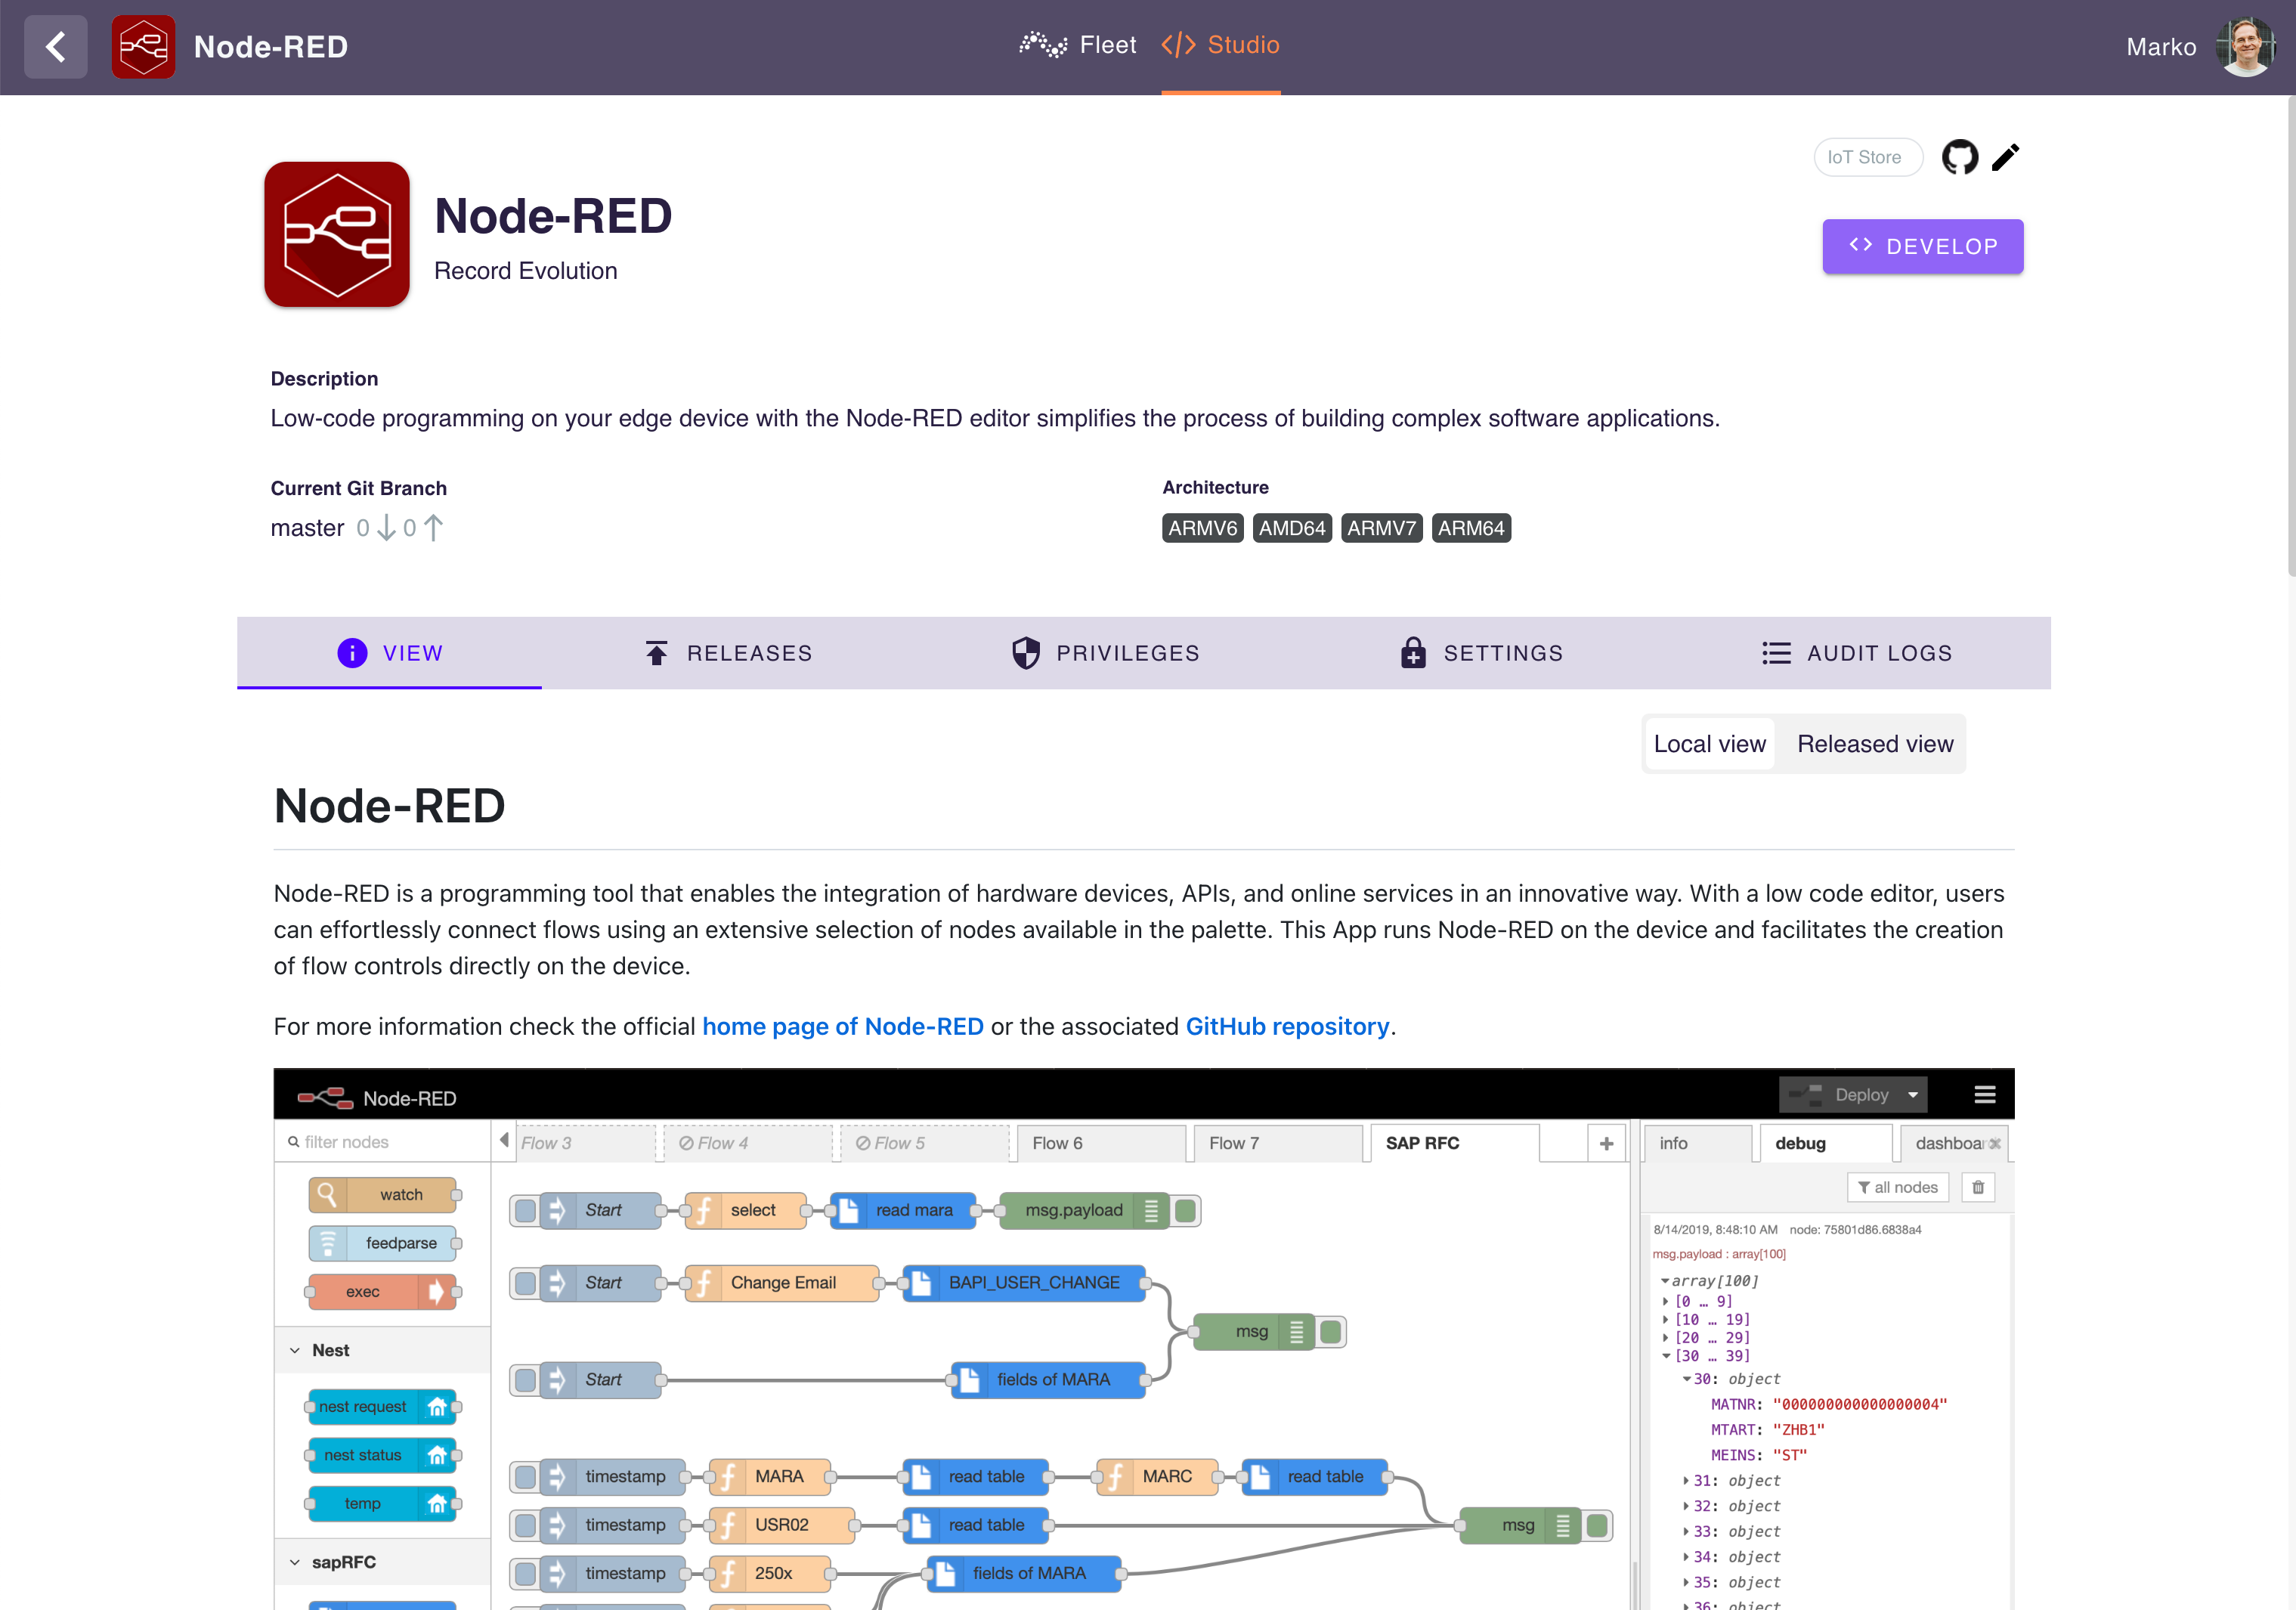Select the IoT Store chip

(x=1864, y=158)
